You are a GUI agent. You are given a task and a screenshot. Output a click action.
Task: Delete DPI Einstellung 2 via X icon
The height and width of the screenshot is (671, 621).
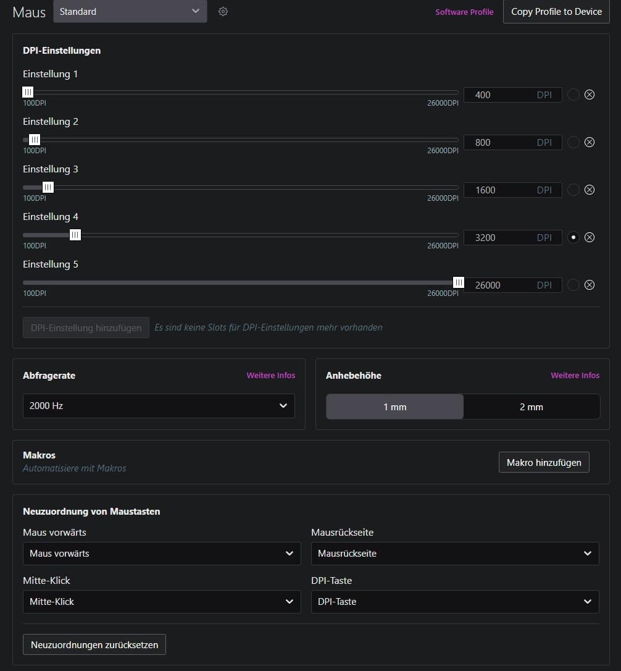click(590, 142)
